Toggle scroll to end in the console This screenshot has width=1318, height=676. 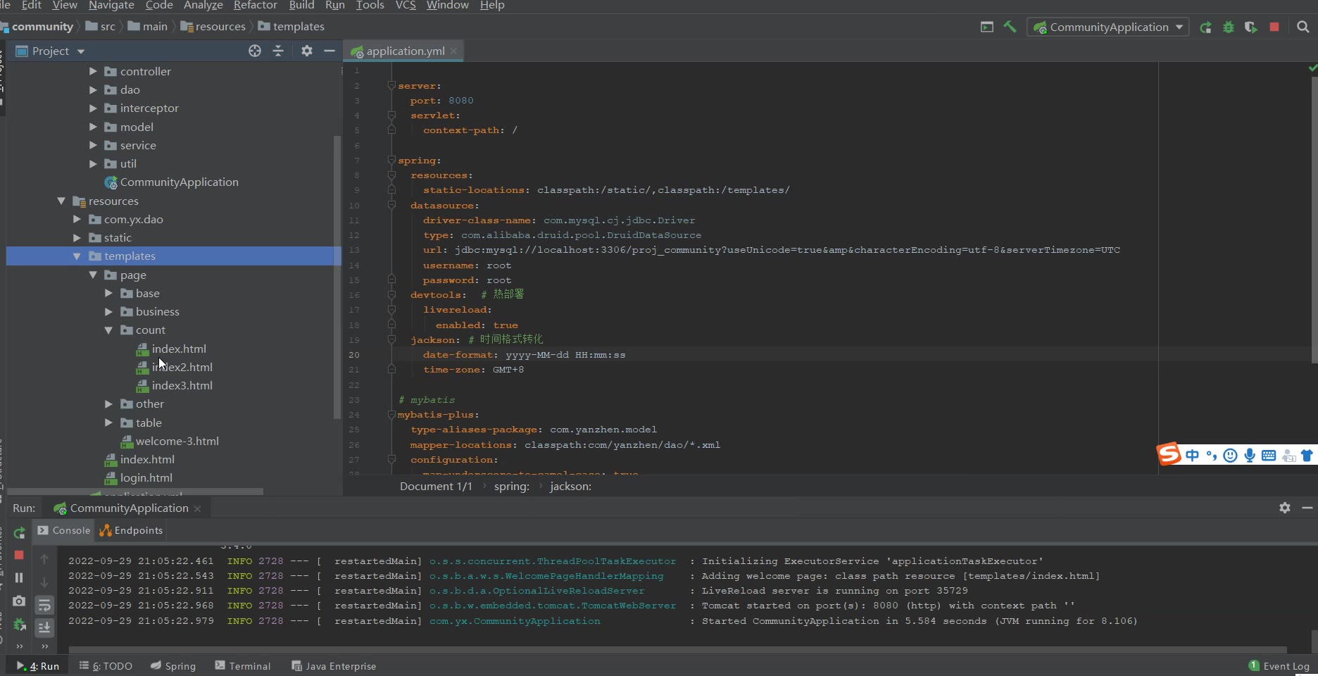tap(44, 627)
